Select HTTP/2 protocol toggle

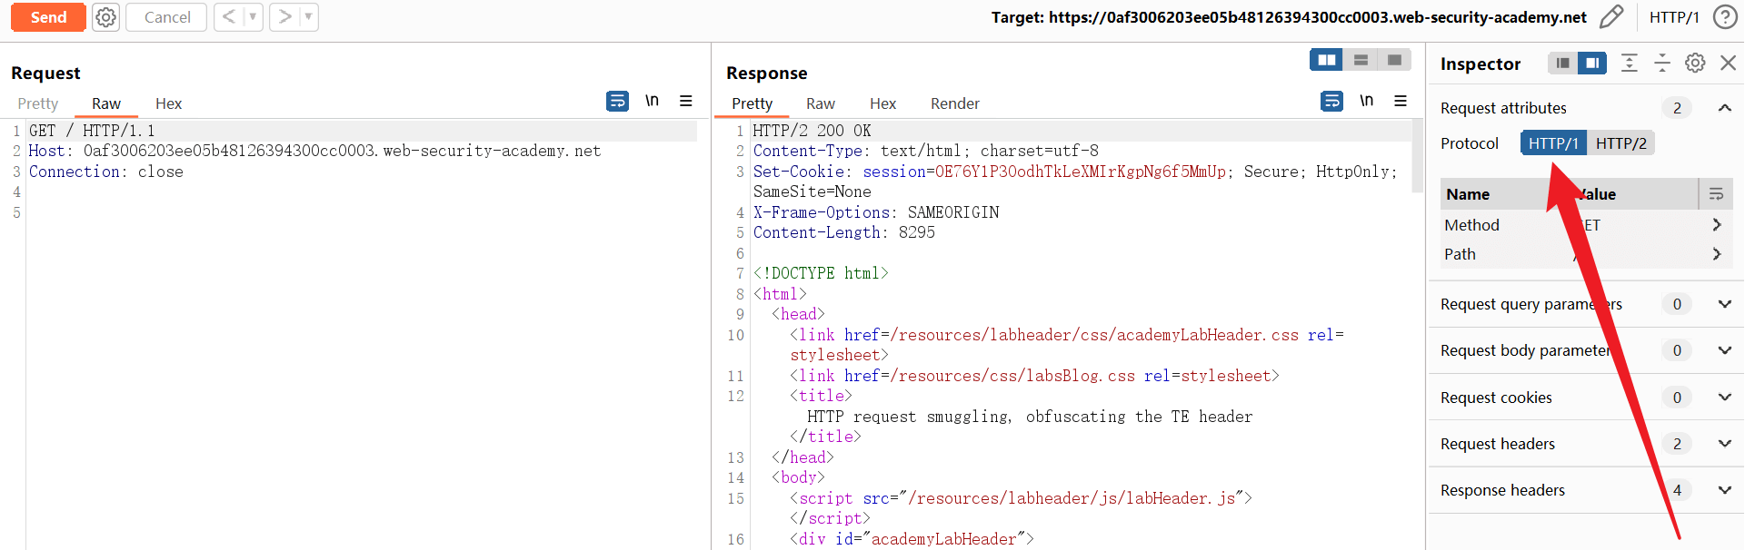(x=1620, y=143)
